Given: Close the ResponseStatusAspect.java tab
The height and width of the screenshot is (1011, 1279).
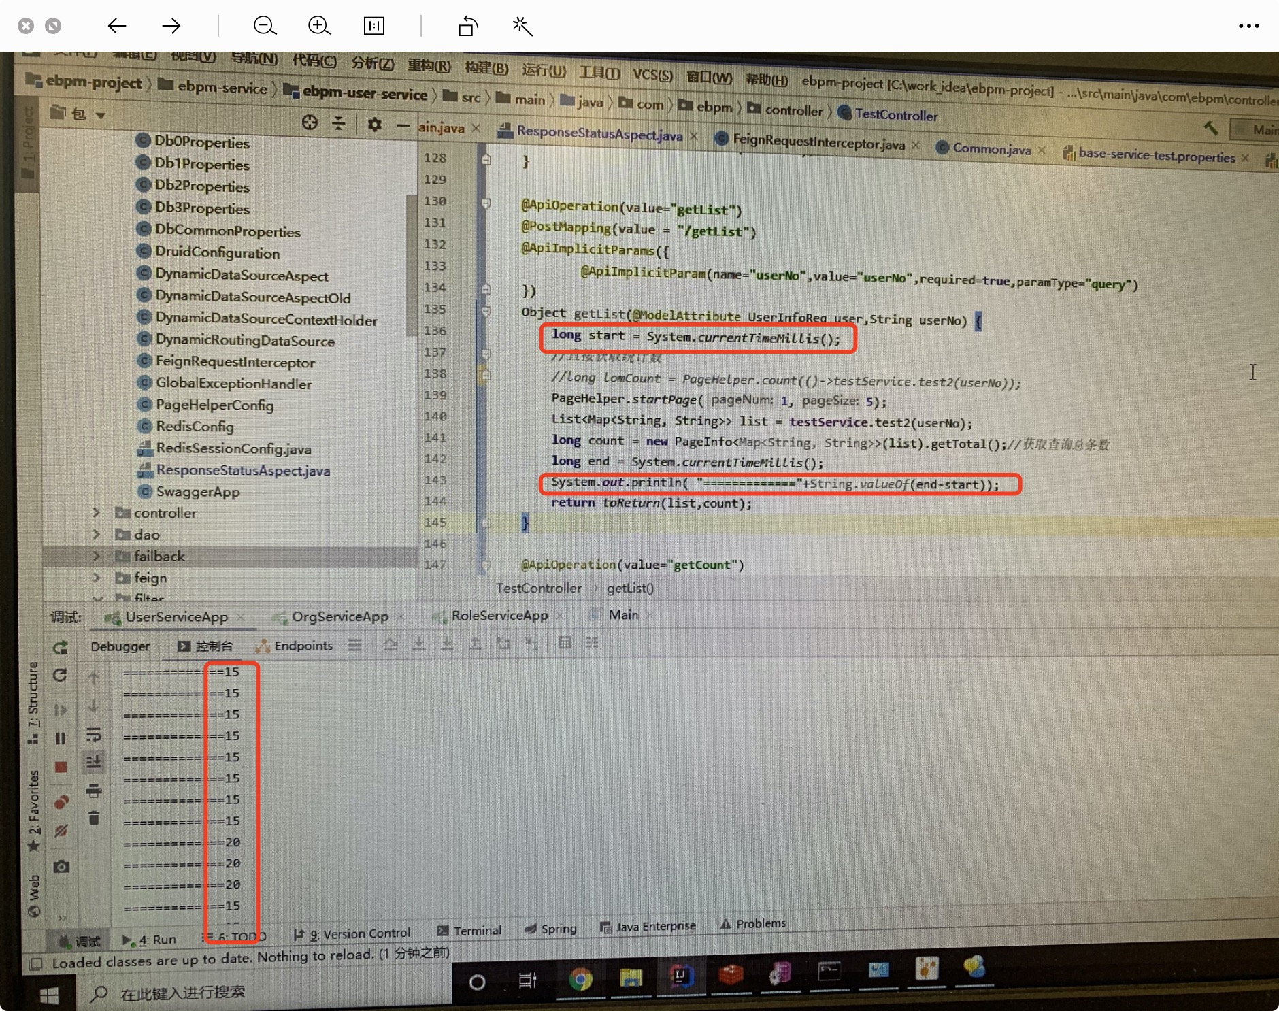Looking at the screenshot, I should 693,136.
